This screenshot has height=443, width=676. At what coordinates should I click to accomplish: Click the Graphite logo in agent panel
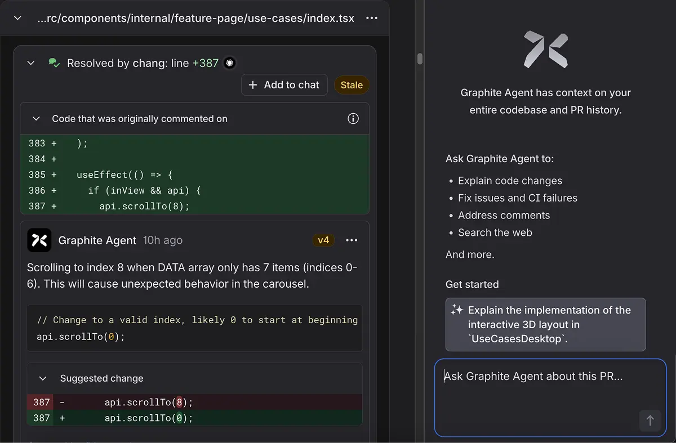click(545, 50)
